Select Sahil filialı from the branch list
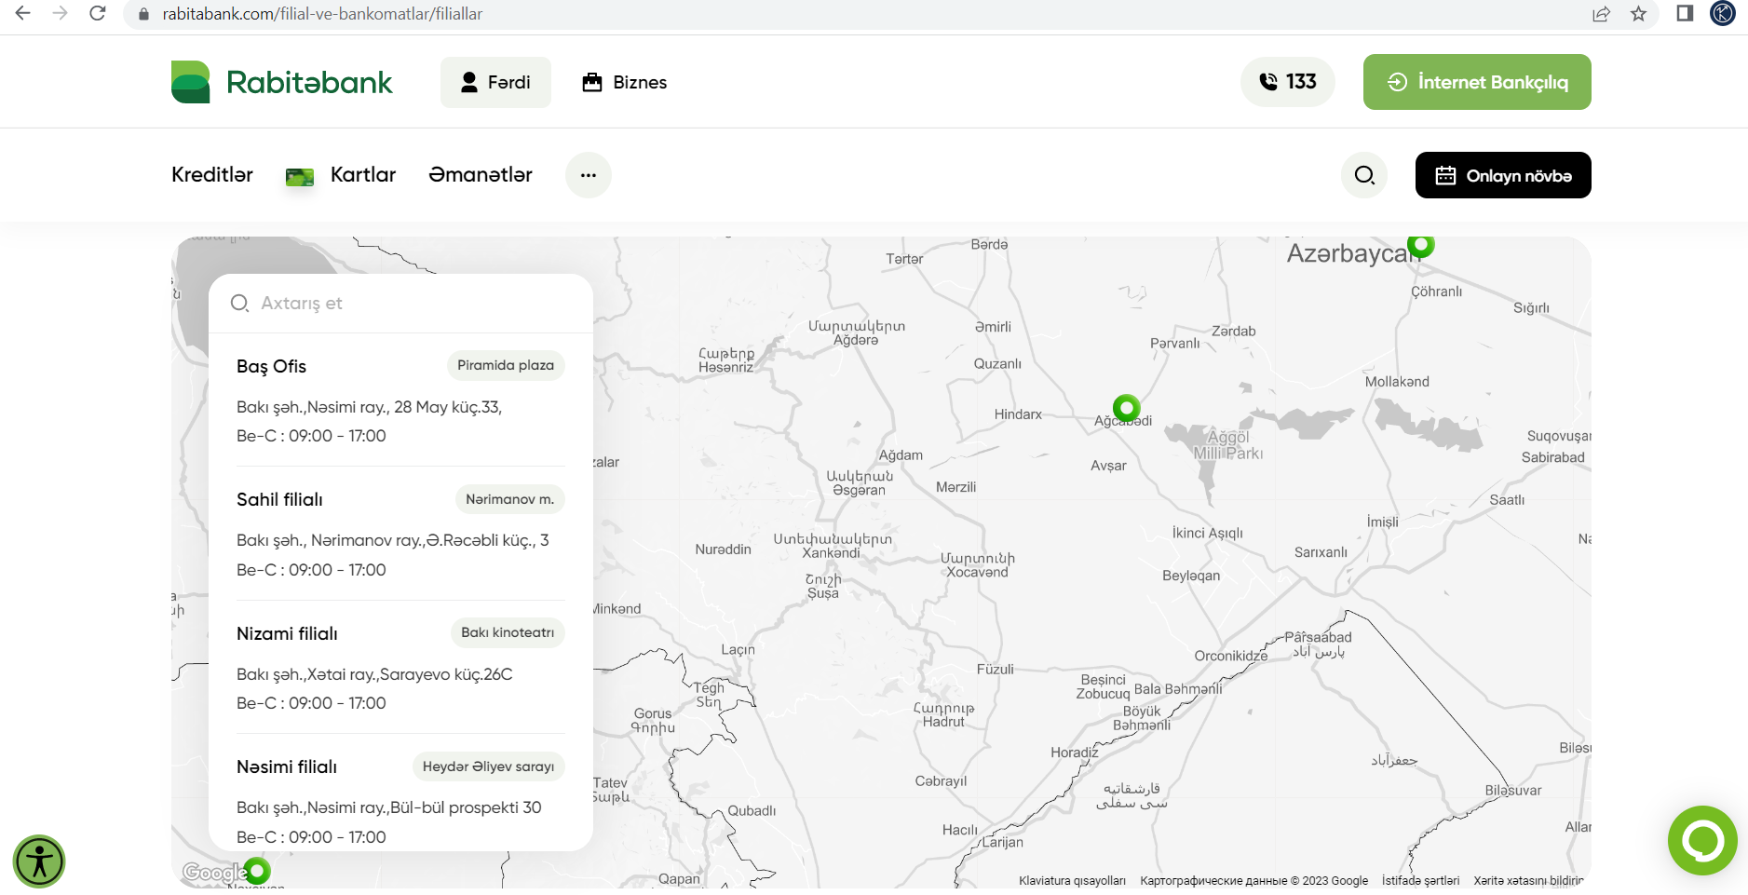This screenshot has width=1748, height=895. 280,500
